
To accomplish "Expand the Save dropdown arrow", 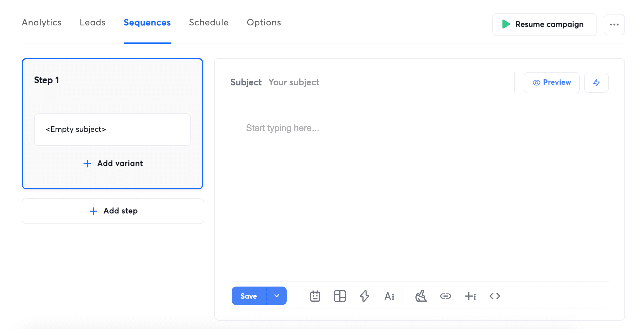I will (x=276, y=296).
